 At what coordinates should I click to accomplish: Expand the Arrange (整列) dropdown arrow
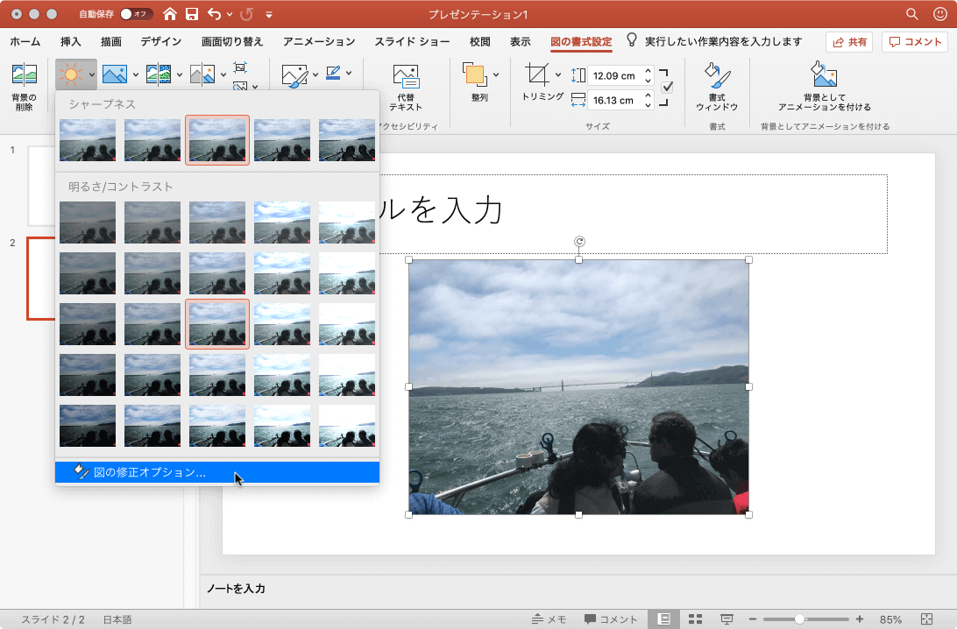pyautogui.click(x=496, y=75)
